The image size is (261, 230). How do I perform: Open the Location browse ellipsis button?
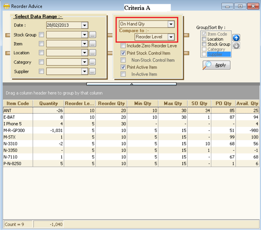coord(92,53)
